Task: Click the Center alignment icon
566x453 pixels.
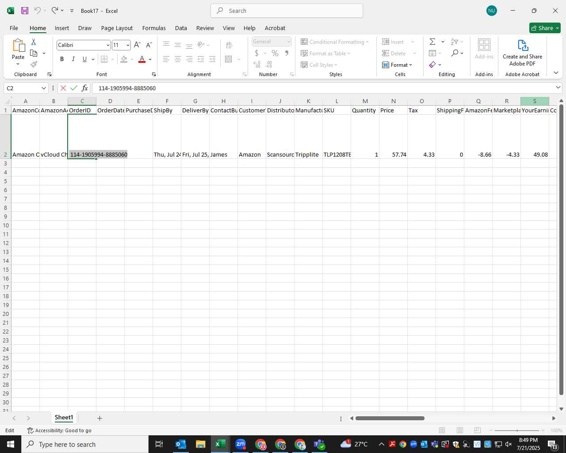Action: pos(178,59)
